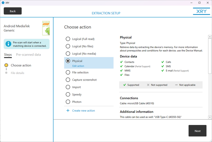This screenshot has height=142, width=212.
Task: Click the pre-scan info icon
Action: tap(9, 44)
